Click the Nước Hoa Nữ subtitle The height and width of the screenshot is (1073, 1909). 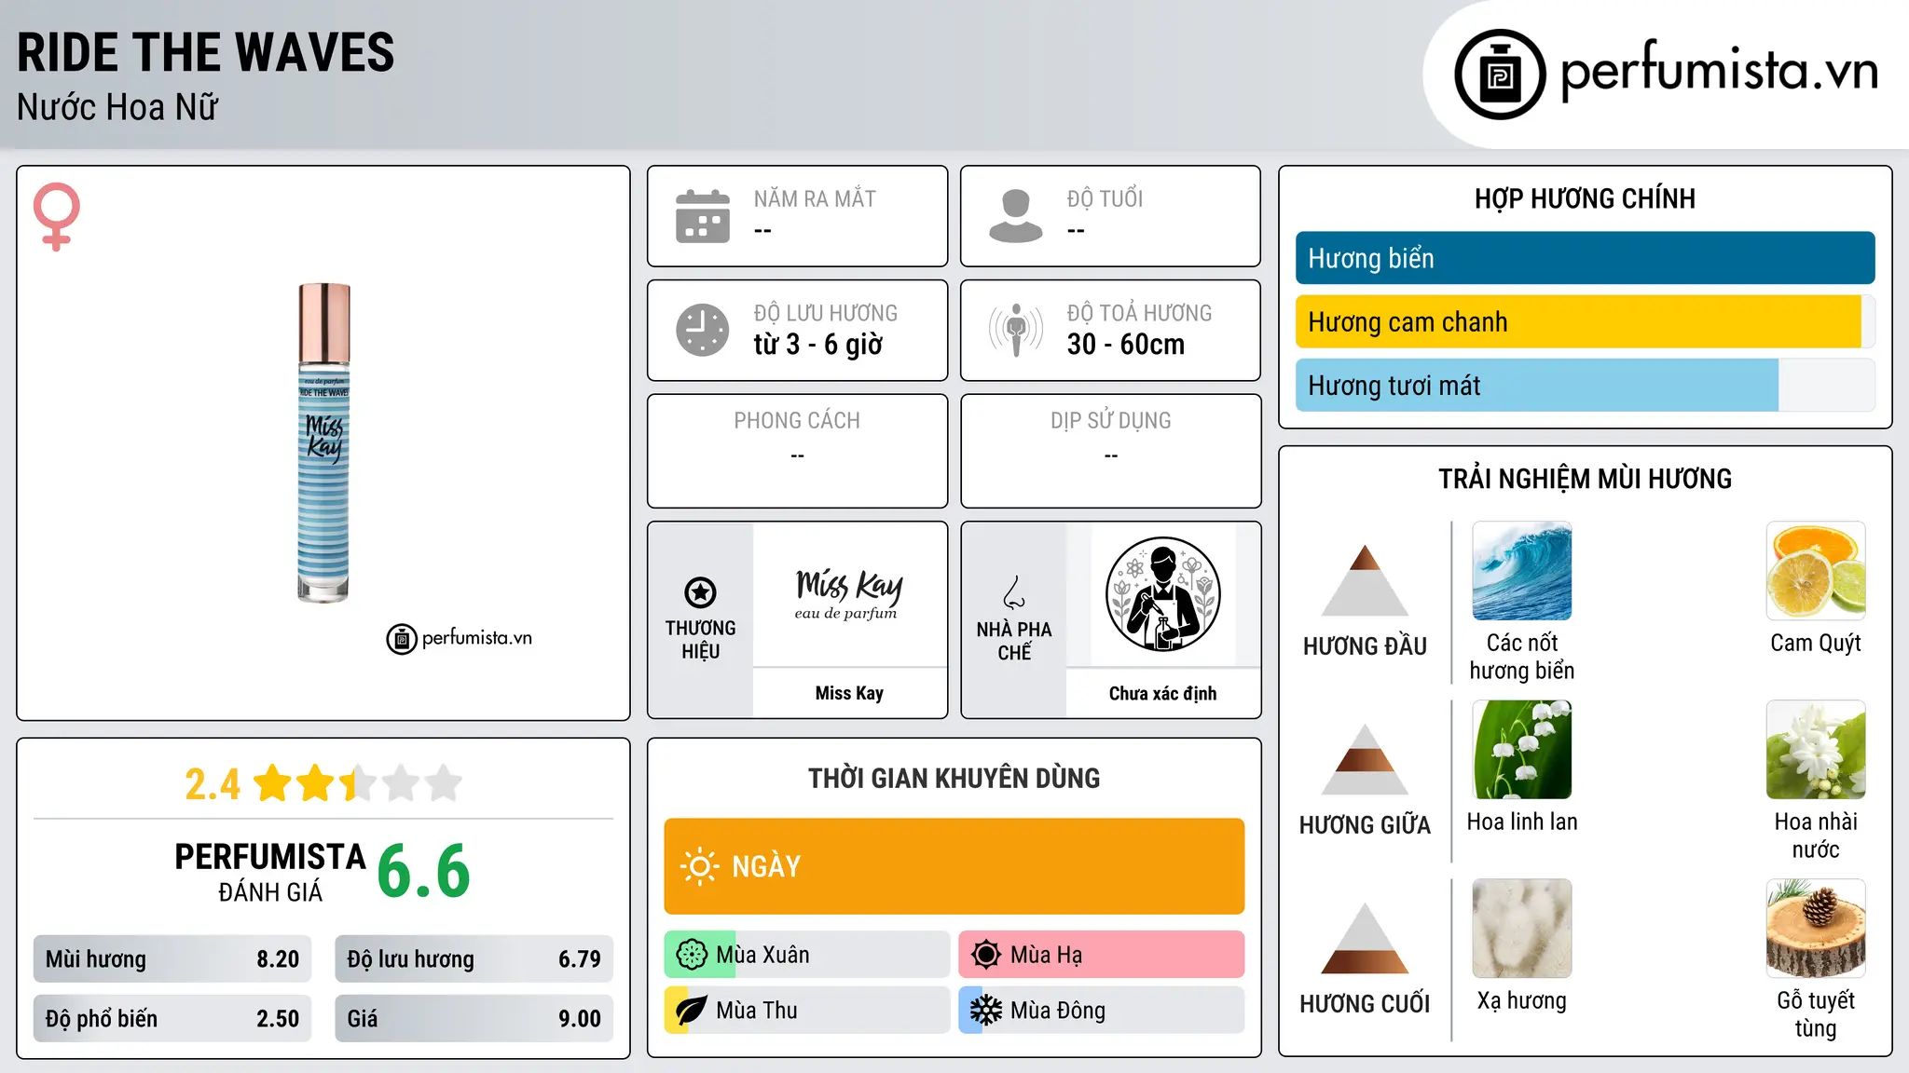click(117, 107)
